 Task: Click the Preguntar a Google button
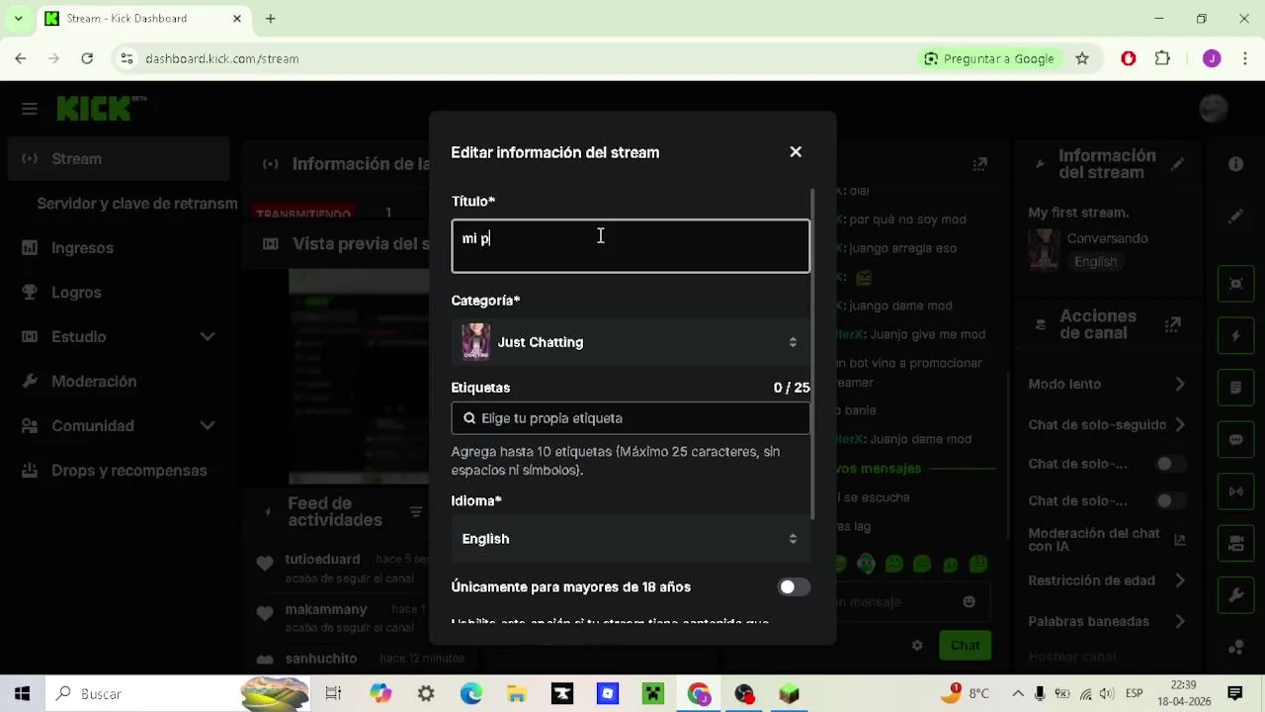point(989,59)
